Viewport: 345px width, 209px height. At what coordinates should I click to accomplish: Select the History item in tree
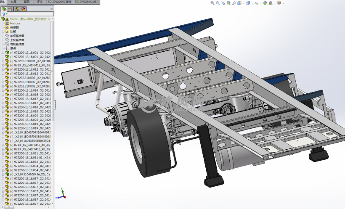pos(15,23)
